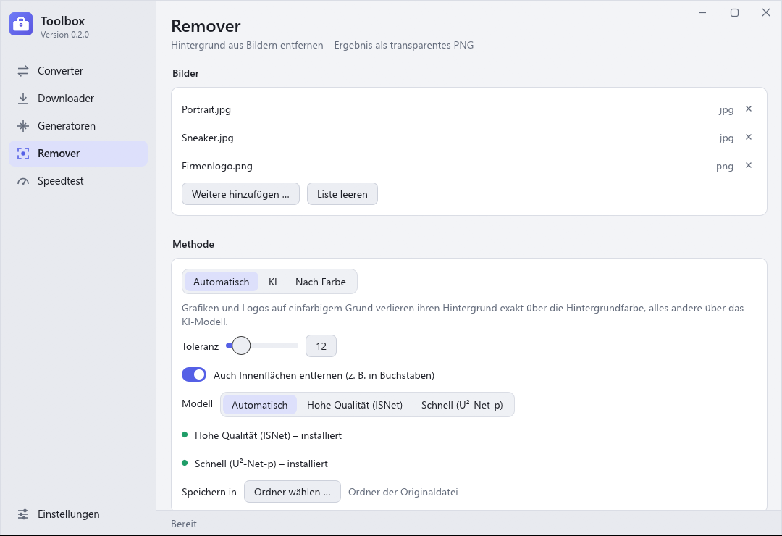Open the Downloader page
This screenshot has width=782, height=536.
pyautogui.click(x=78, y=99)
